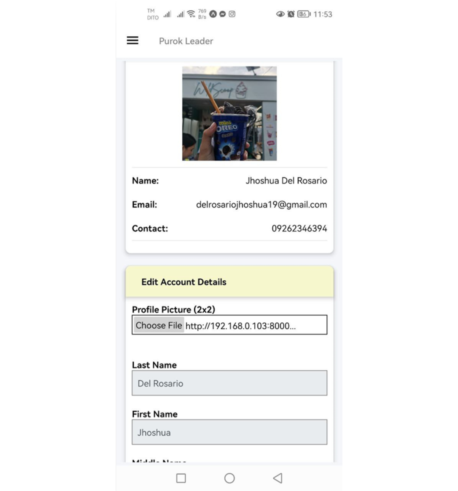Tap the eye comfort status icon
The height and width of the screenshot is (491, 458).
(x=280, y=14)
